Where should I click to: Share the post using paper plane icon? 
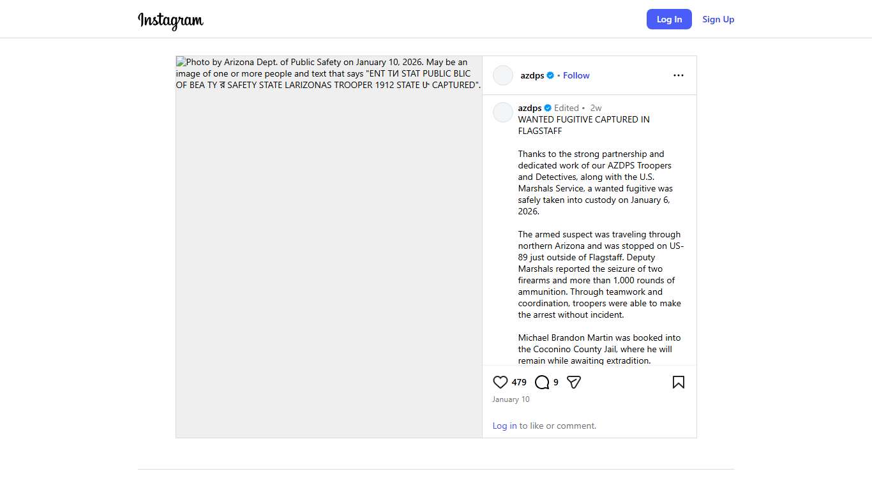pos(574,382)
